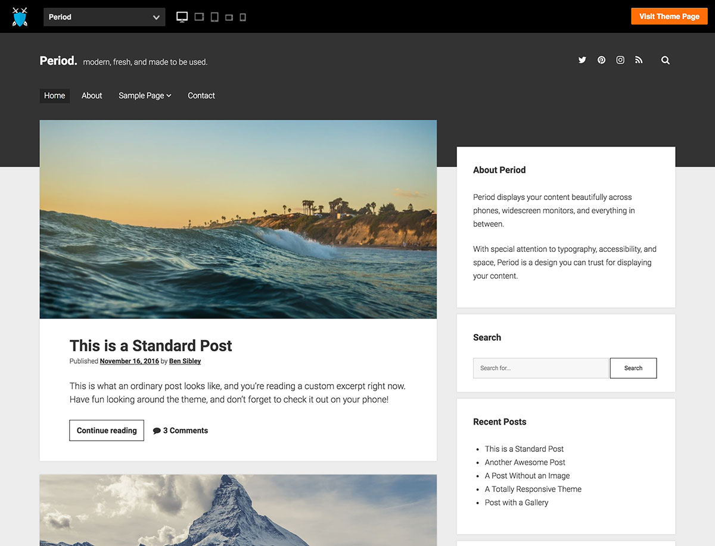Open the 'This is a Standard Post' title
Viewport: 715px width, 546px height.
(x=151, y=346)
